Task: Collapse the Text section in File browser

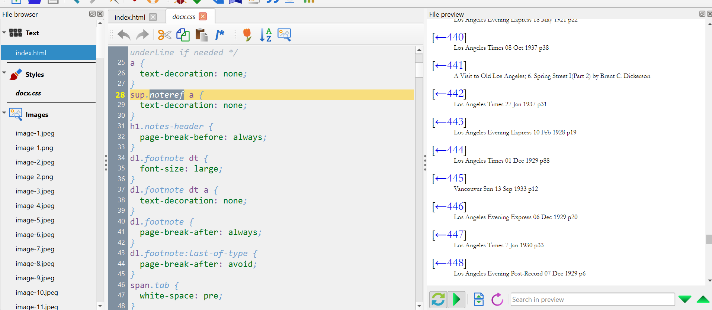Action: point(4,33)
